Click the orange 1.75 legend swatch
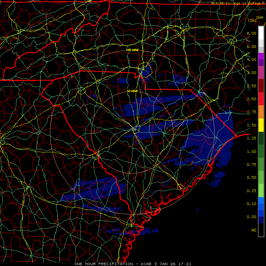This screenshot has width=266, height=266. coord(261,112)
